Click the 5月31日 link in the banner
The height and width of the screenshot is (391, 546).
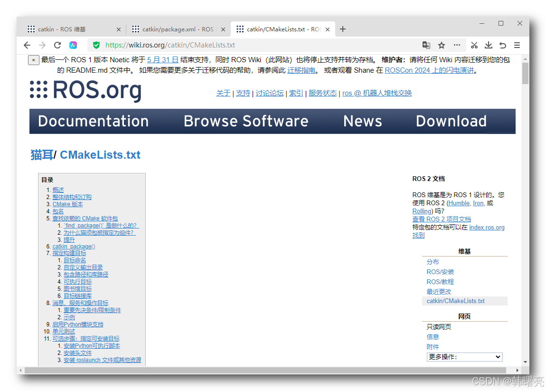click(x=163, y=59)
